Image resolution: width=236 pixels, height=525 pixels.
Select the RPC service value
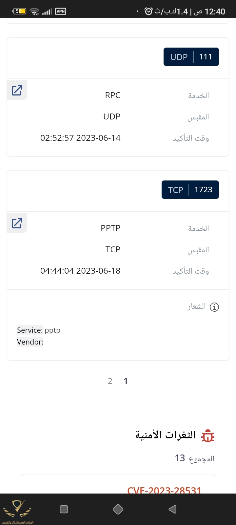click(112, 95)
